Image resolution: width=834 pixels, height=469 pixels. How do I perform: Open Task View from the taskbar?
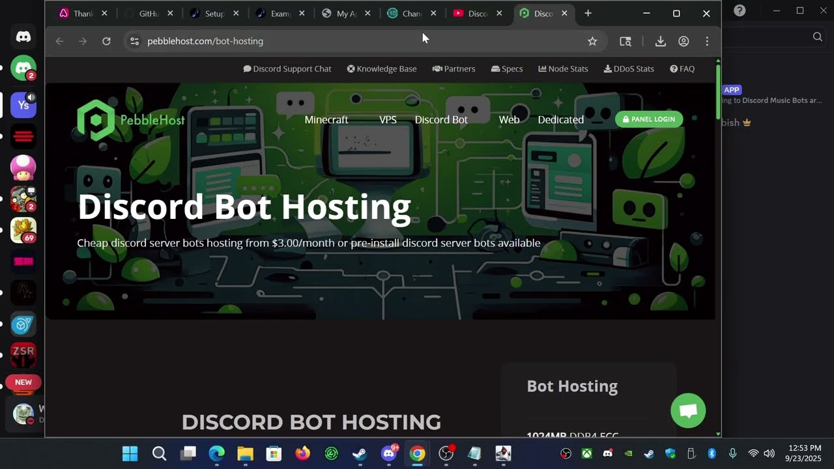pyautogui.click(x=188, y=453)
